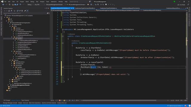The width and height of the screenshot is (191, 107).
Task: Click the Sync/Refresh icon in Solution Explorer toolbar
Action: [x=18, y=11]
